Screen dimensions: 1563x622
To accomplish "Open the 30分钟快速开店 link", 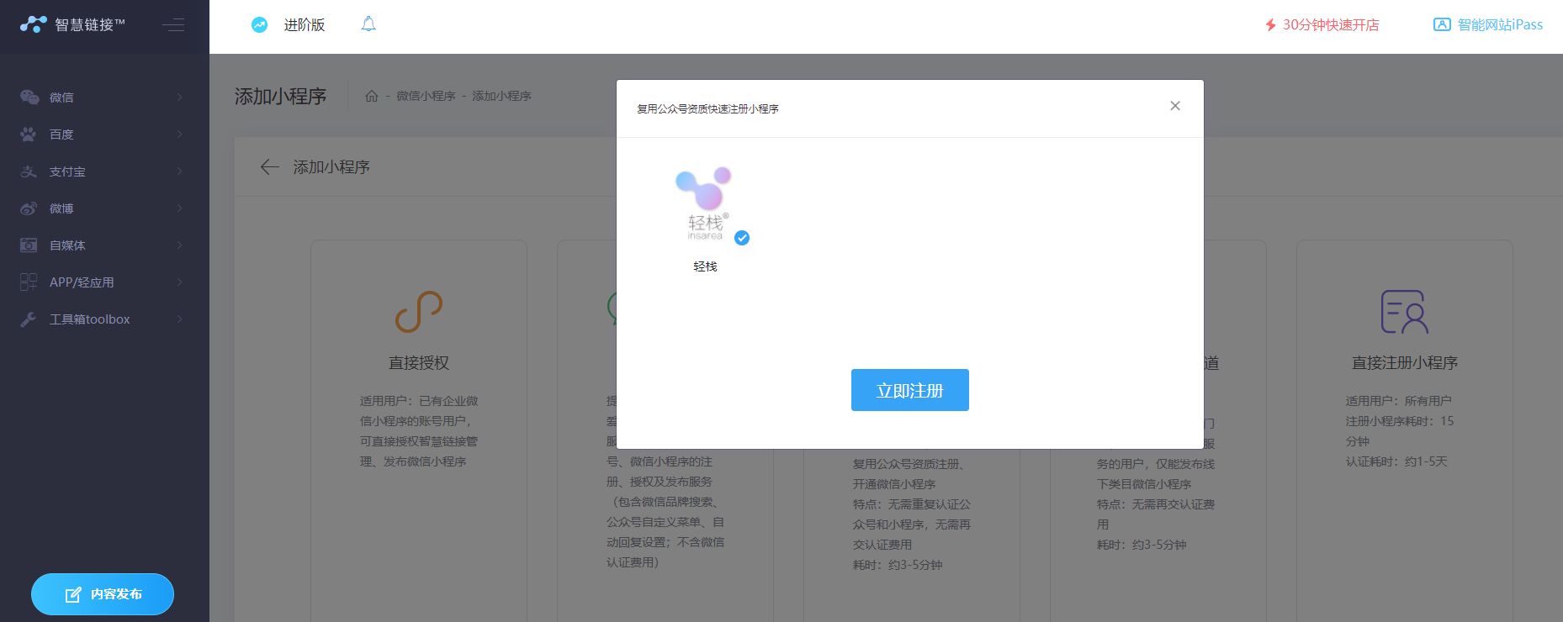I will [1330, 25].
